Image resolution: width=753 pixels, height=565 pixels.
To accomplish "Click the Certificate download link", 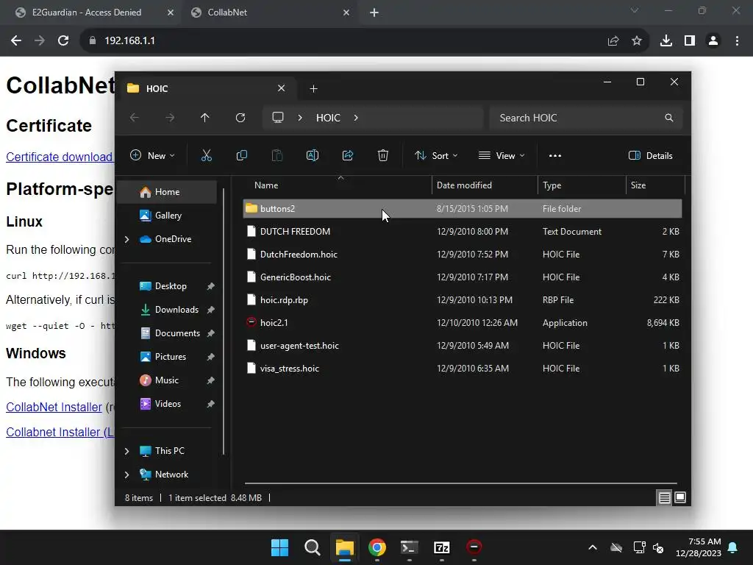I will click(59, 157).
